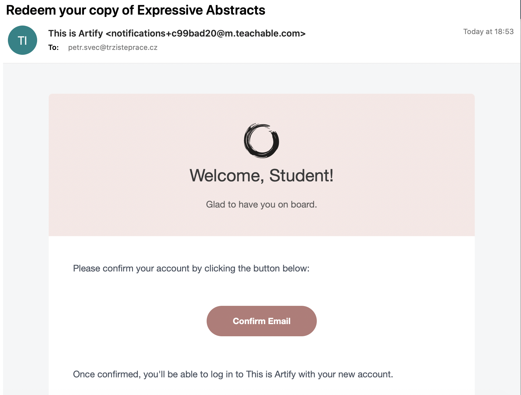Viewport: 521px width, 395px height.
Task: Click the vertical scrollbar on the right edge
Action: [520, 198]
